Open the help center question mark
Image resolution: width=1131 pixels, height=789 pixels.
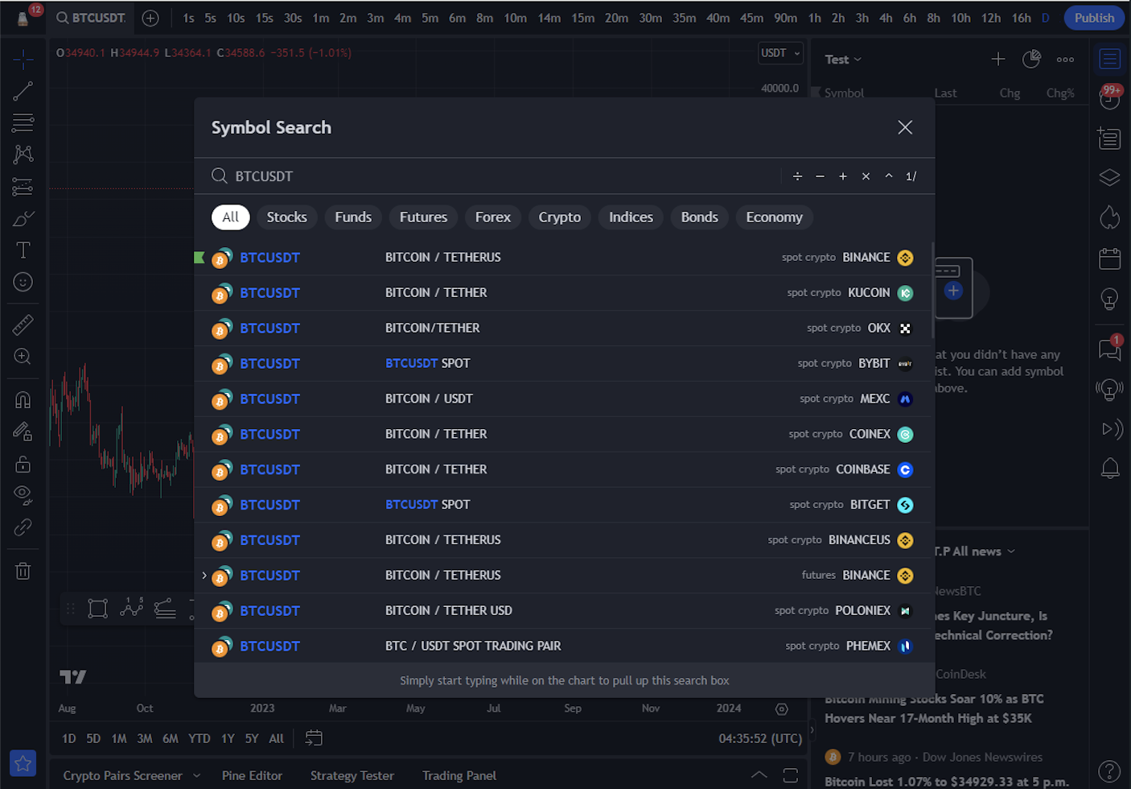coord(1110,771)
